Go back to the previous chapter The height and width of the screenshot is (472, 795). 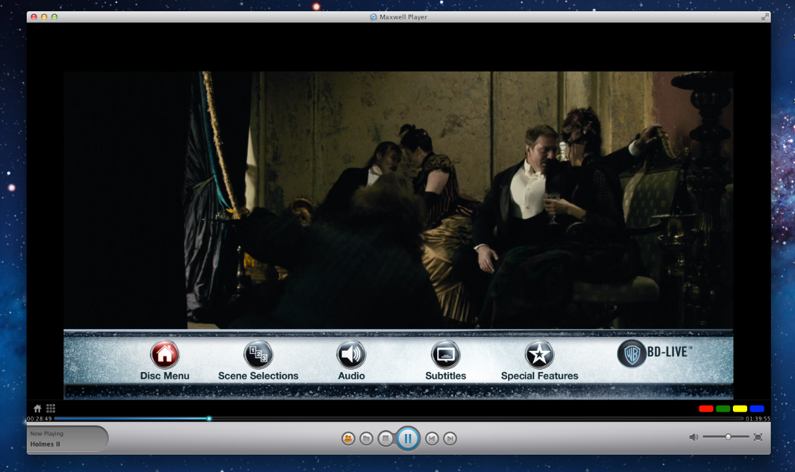point(432,439)
